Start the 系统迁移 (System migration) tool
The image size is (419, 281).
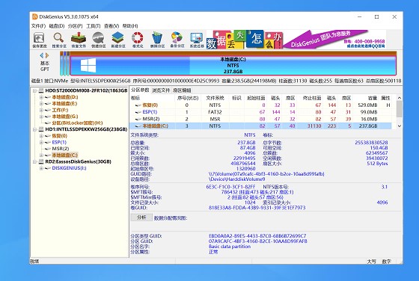197,40
